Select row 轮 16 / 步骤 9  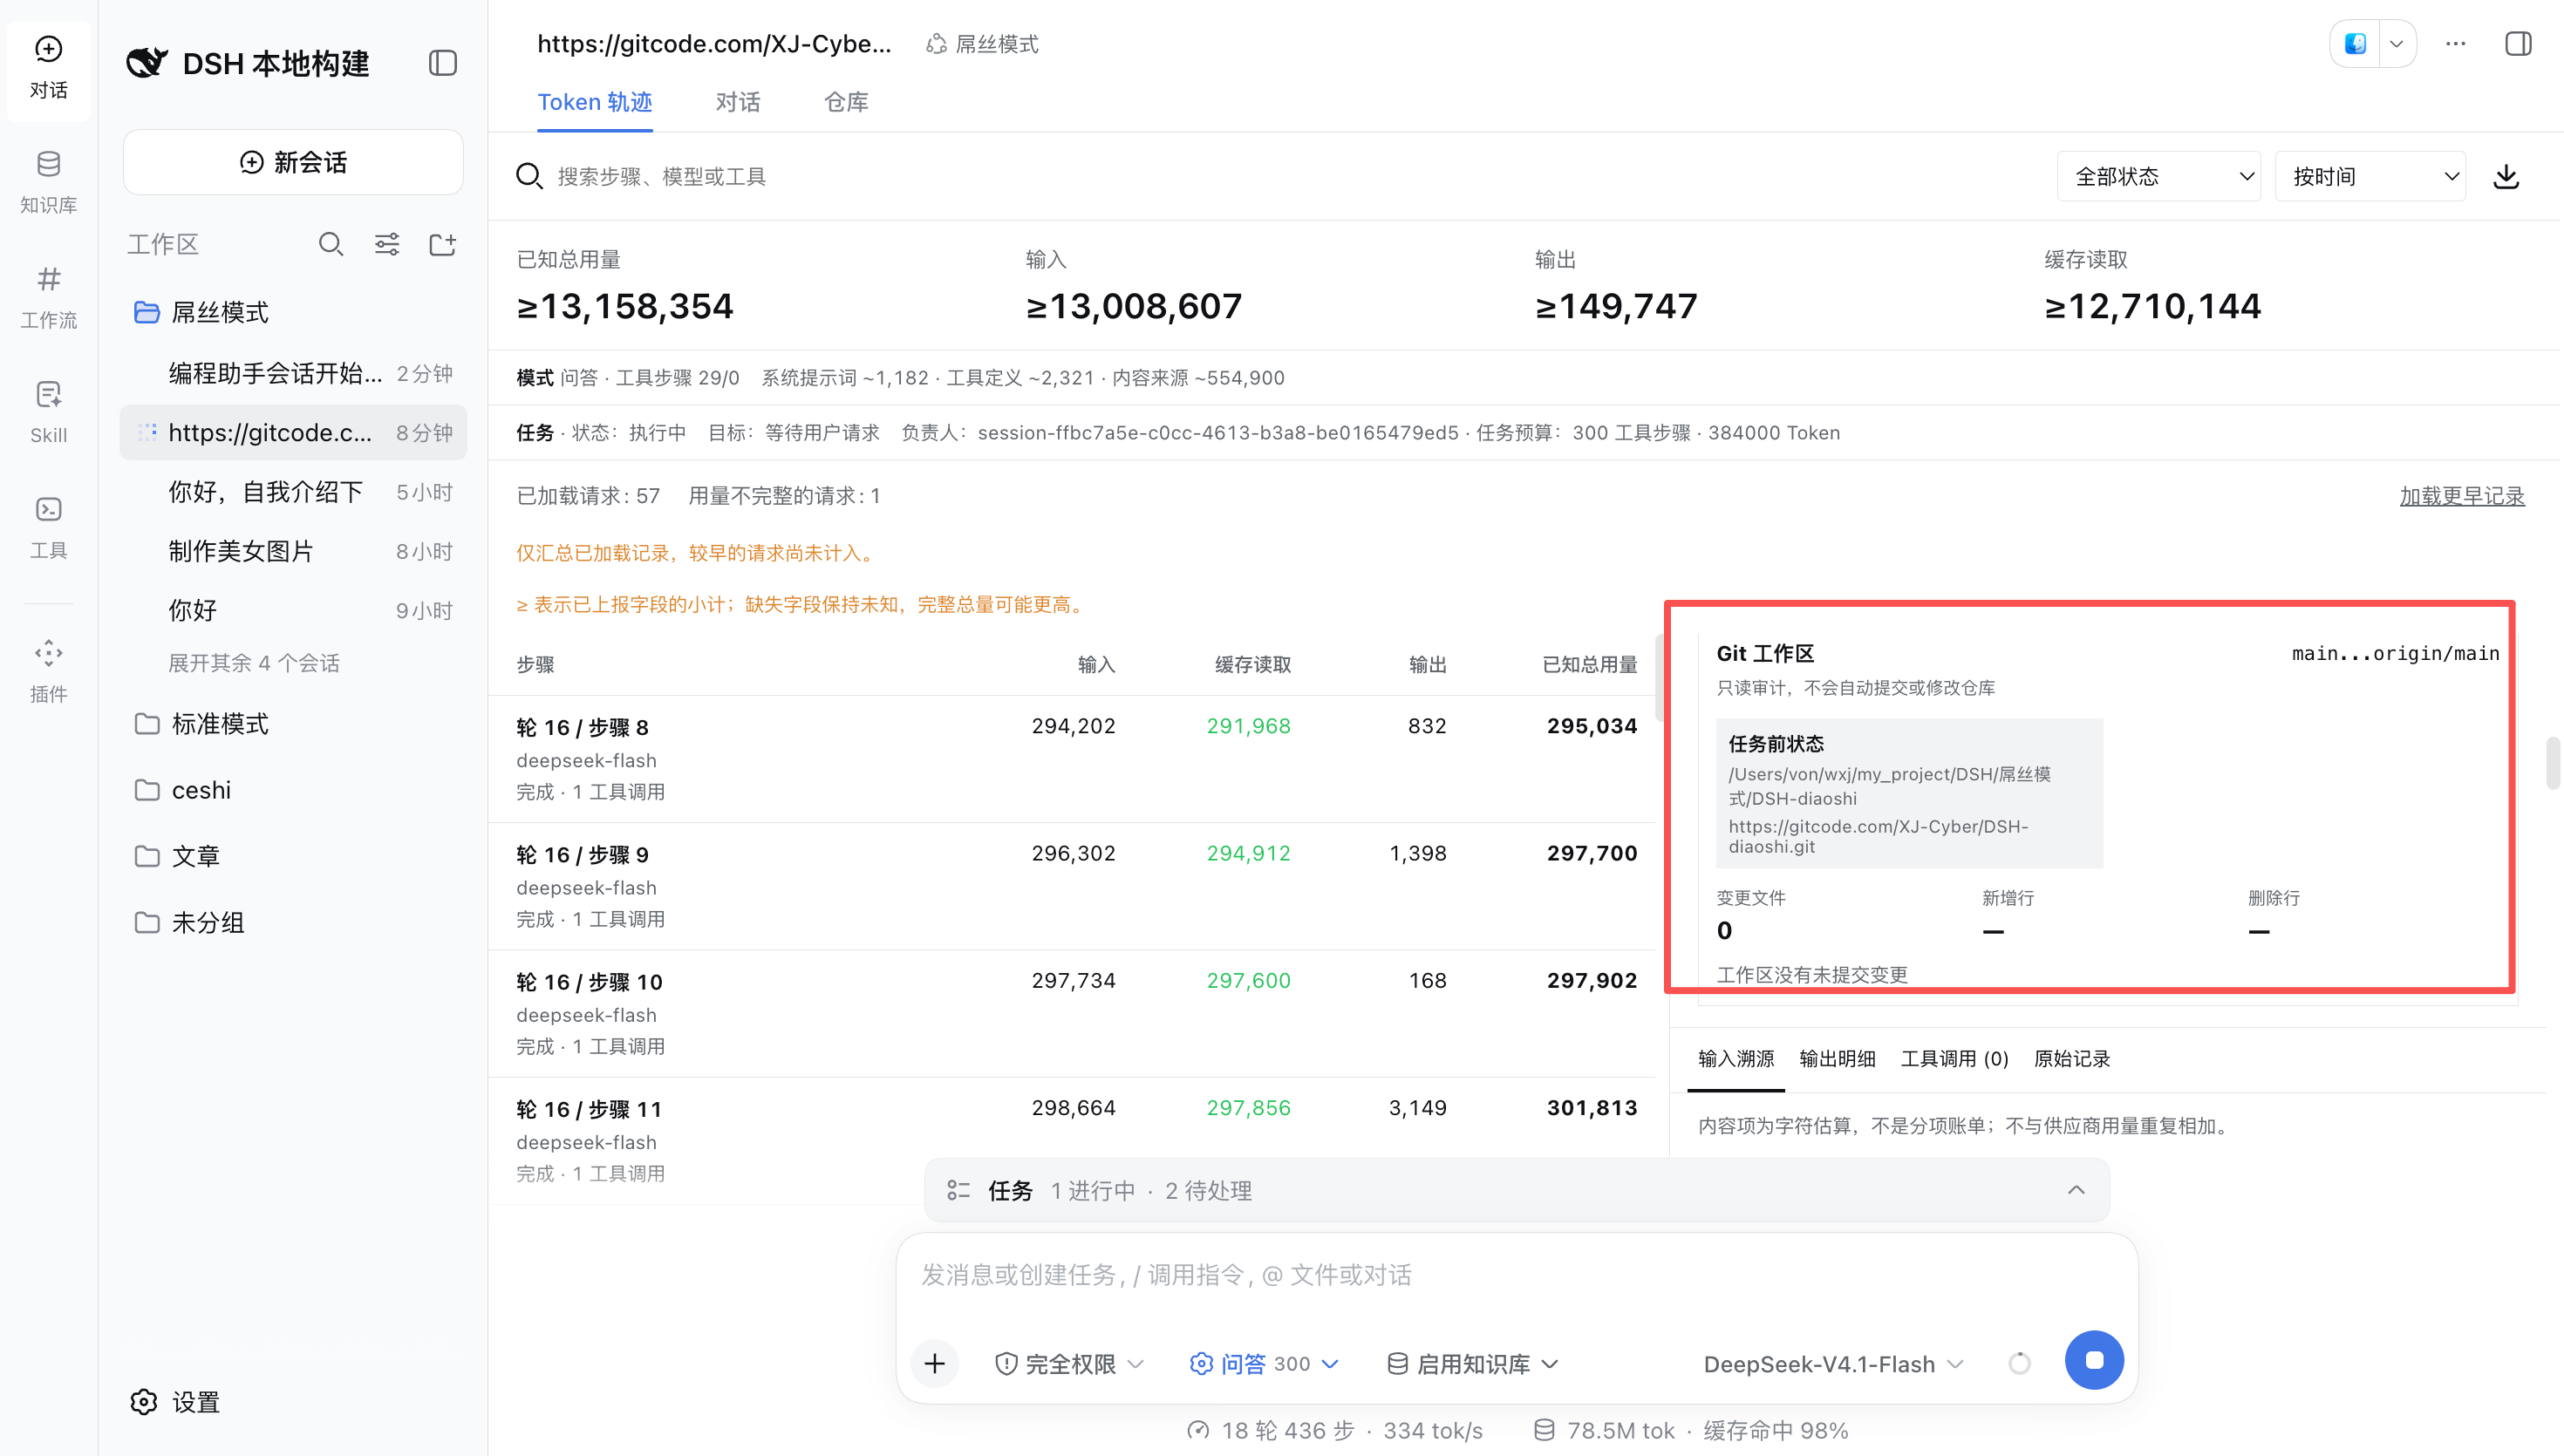[1072, 886]
